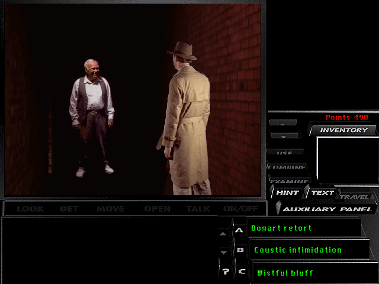Screen dimensions: 379x284
Task: Click the A dialogue option letter
Action: pos(239,230)
